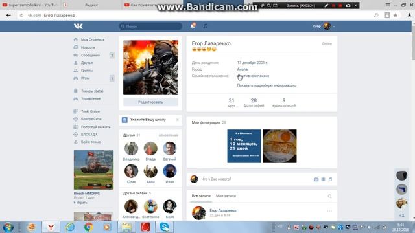Switch to the super samodelkini YouTube tab
The image size is (415, 233).
(30, 5)
